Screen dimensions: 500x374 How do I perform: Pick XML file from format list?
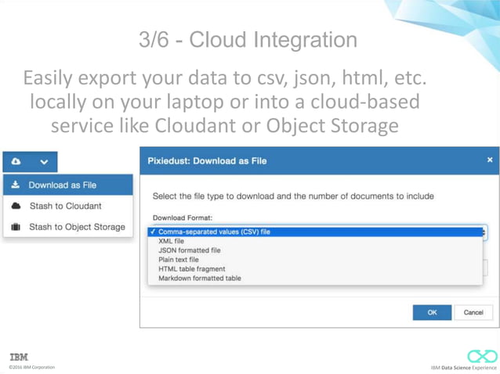(x=172, y=242)
